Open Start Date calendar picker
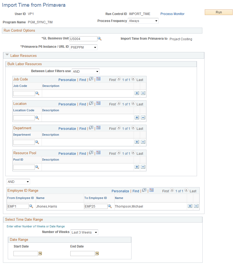 40,253
